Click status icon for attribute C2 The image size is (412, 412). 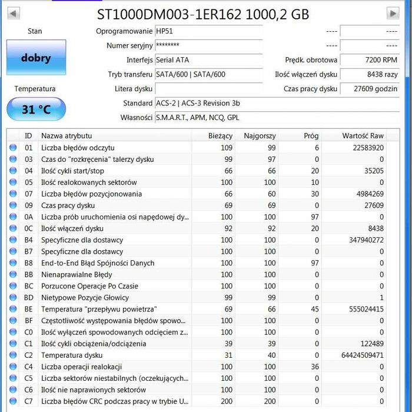(13, 355)
